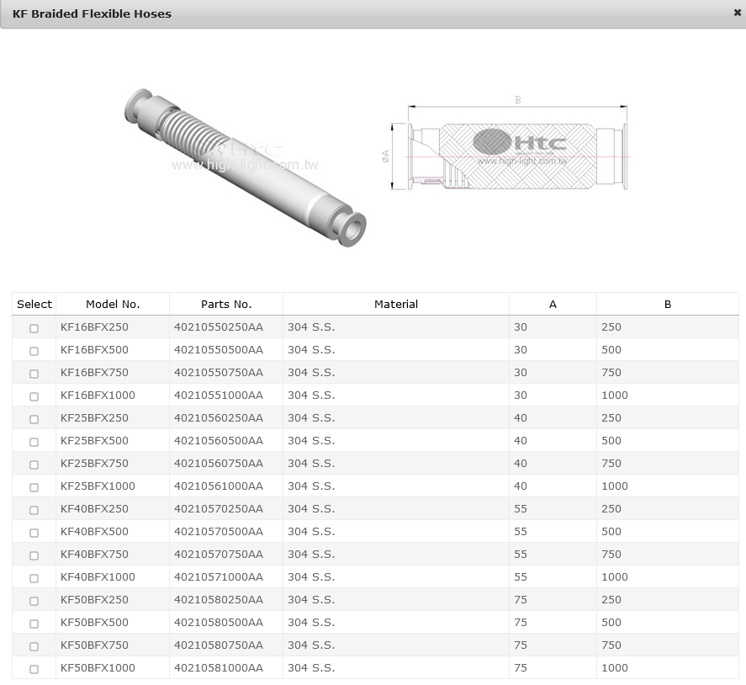Viewport: 746px width, 685px height.
Task: Toggle the KF50BFX500 checkbox
Action: (34, 624)
